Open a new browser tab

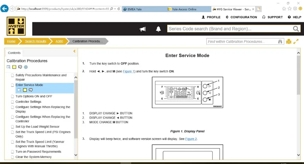click(x=258, y=9)
